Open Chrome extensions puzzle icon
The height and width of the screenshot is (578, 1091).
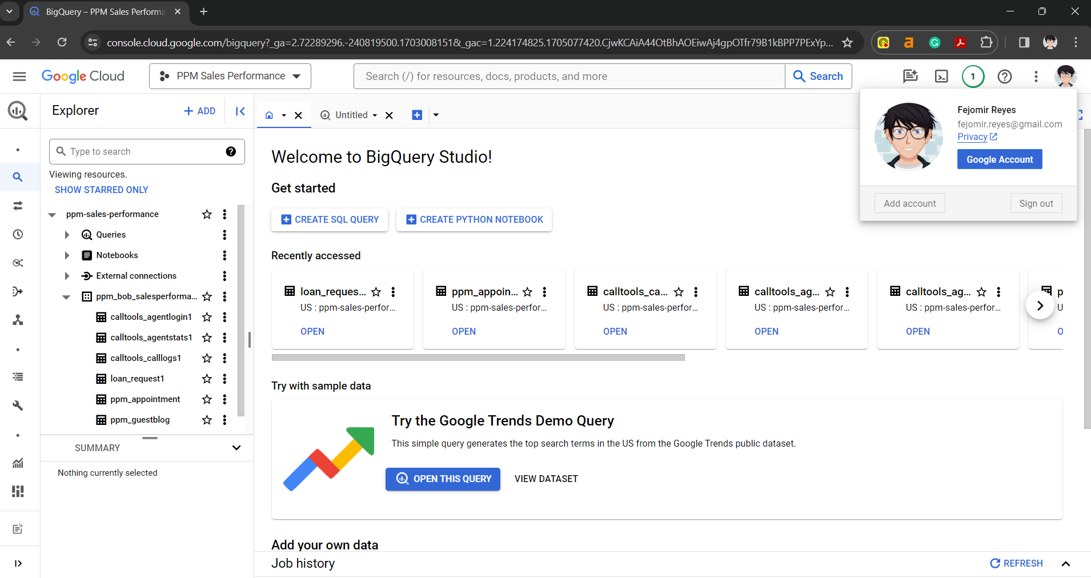986,42
